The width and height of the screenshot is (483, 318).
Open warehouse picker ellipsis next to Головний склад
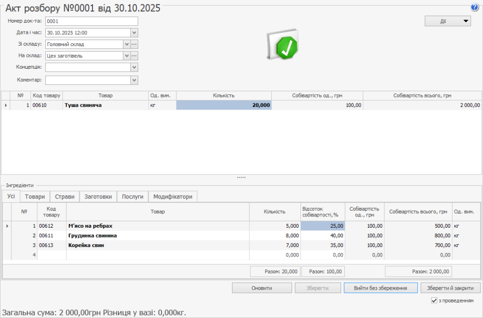coord(134,44)
